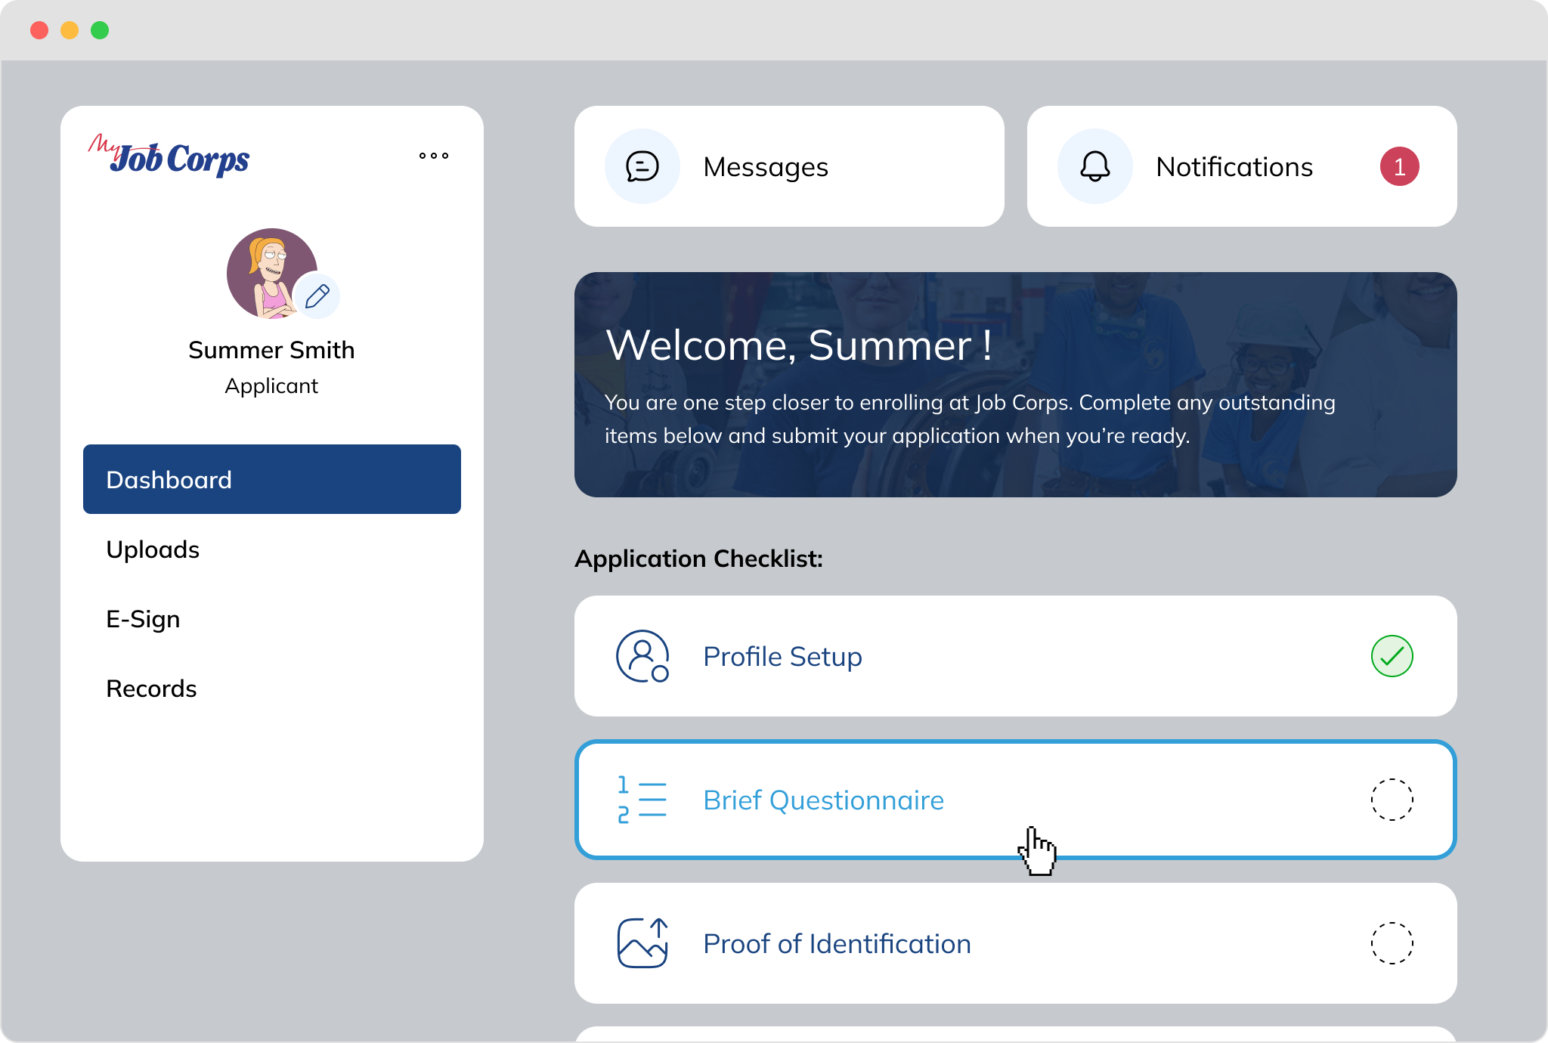Viewport: 1548px width, 1043px height.
Task: Select the Dashboard menu item
Action: pyautogui.click(x=272, y=479)
